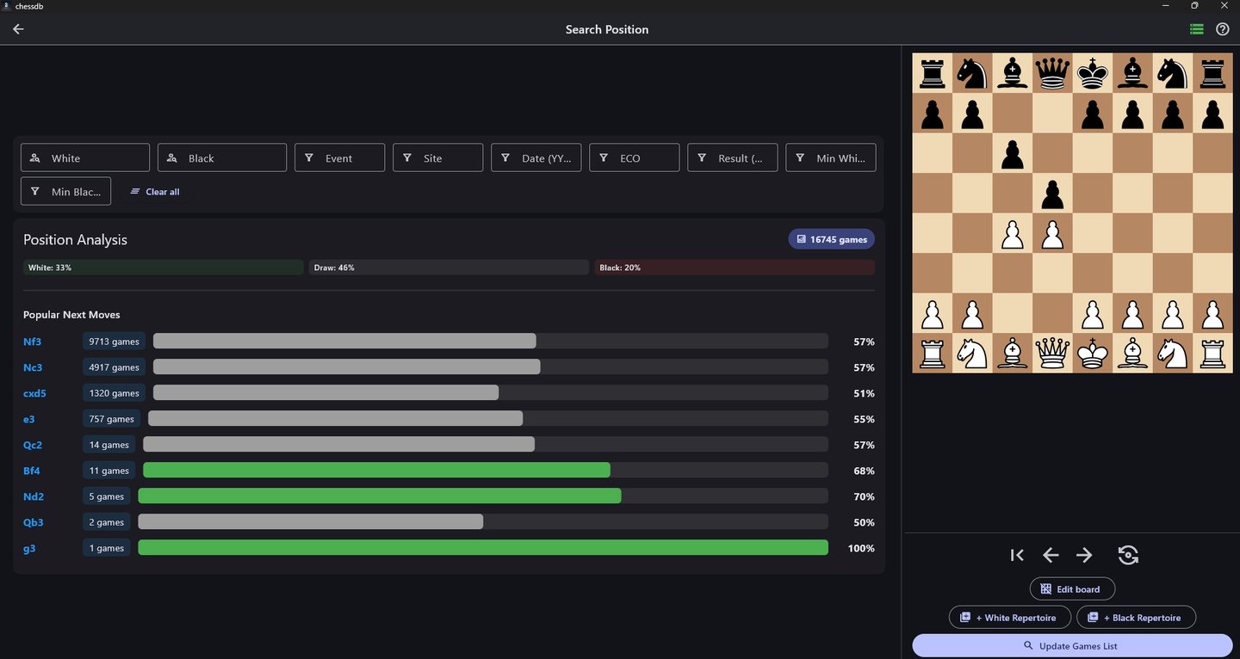This screenshot has height=659, width=1240.
Task: Open the Result filter field
Action: click(x=732, y=158)
